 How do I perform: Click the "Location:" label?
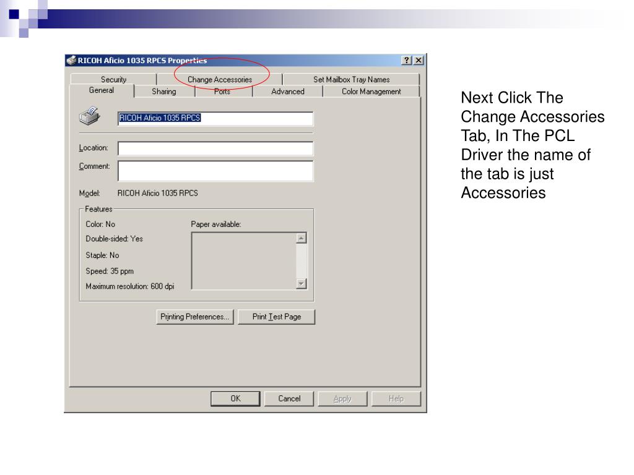click(93, 148)
